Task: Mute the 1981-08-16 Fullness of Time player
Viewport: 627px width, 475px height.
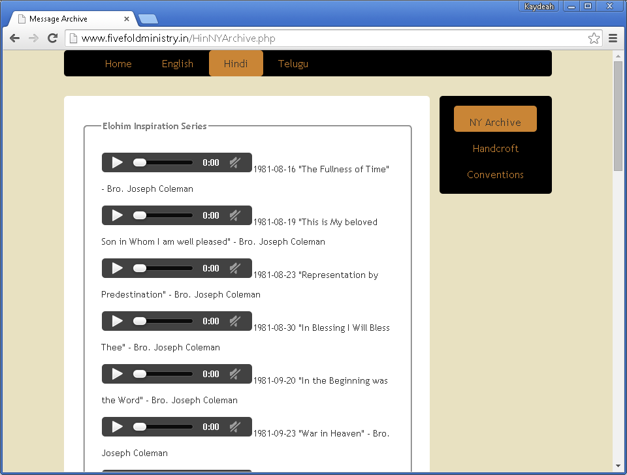Action: coord(235,162)
